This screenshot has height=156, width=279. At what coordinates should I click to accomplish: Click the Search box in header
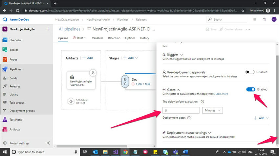point(227,19)
